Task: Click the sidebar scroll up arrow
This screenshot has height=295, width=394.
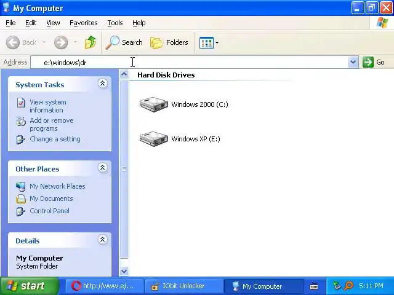Action: pyautogui.click(x=124, y=74)
